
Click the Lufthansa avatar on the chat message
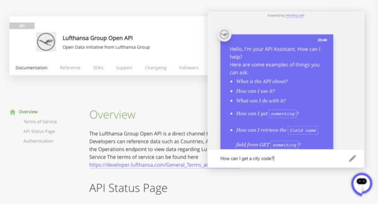pyautogui.click(x=224, y=34)
